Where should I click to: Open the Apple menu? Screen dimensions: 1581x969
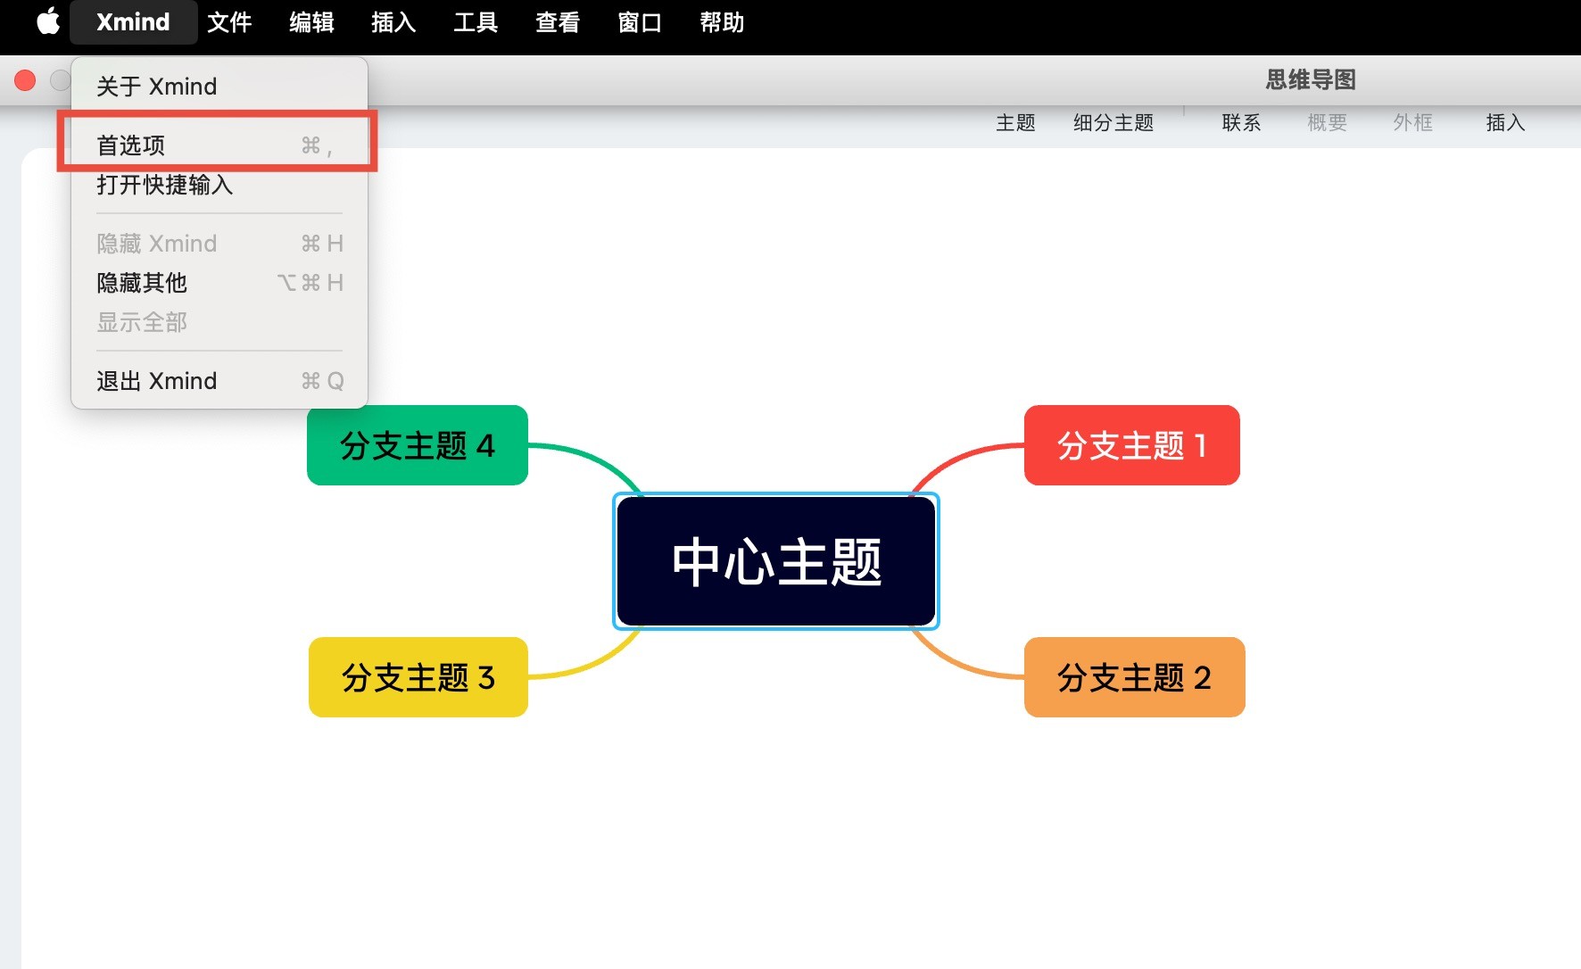(x=48, y=22)
